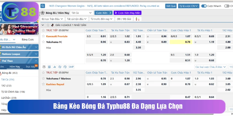
Task: Switch to the Trực tiếp tab
Action: [30, 67]
